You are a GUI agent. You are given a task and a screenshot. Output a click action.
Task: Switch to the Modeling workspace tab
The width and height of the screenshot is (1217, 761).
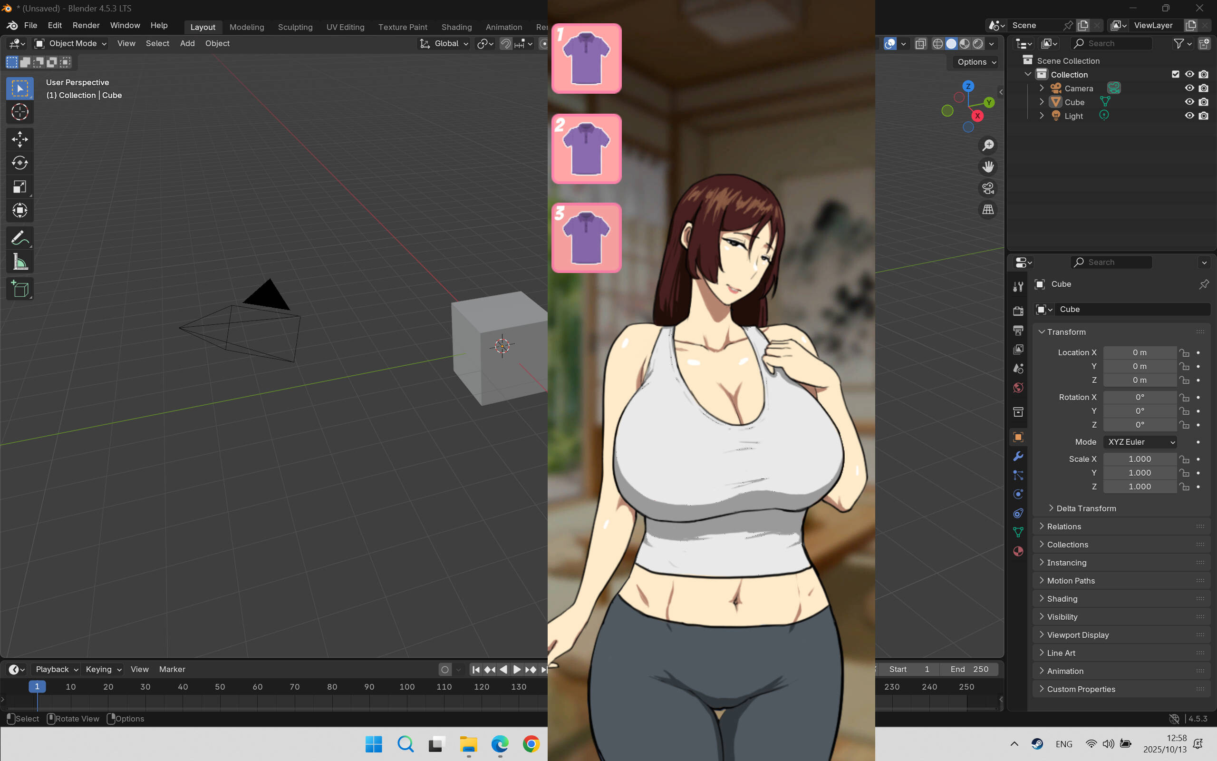pyautogui.click(x=246, y=27)
